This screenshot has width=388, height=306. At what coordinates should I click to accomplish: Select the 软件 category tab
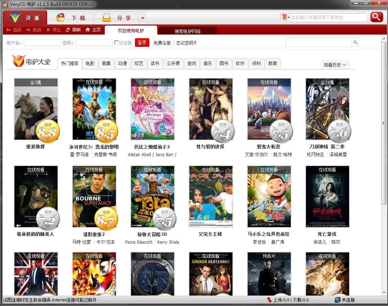click(240, 63)
